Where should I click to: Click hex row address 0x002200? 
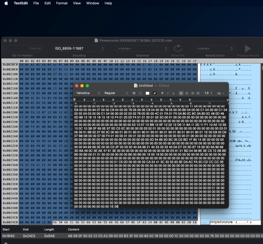[x=10, y=112]
